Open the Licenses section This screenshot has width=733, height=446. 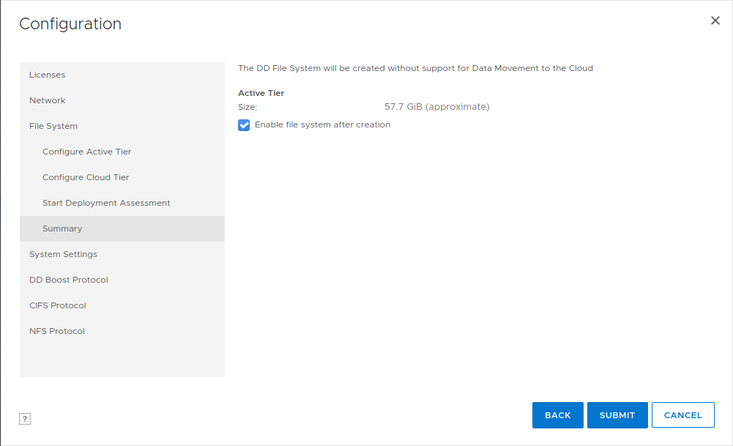(47, 75)
